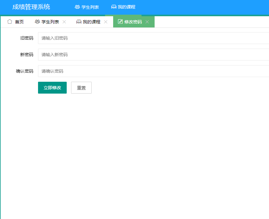Close the 我的课程 tab with its X icon
The width and height of the screenshot is (269, 219).
click(x=105, y=22)
